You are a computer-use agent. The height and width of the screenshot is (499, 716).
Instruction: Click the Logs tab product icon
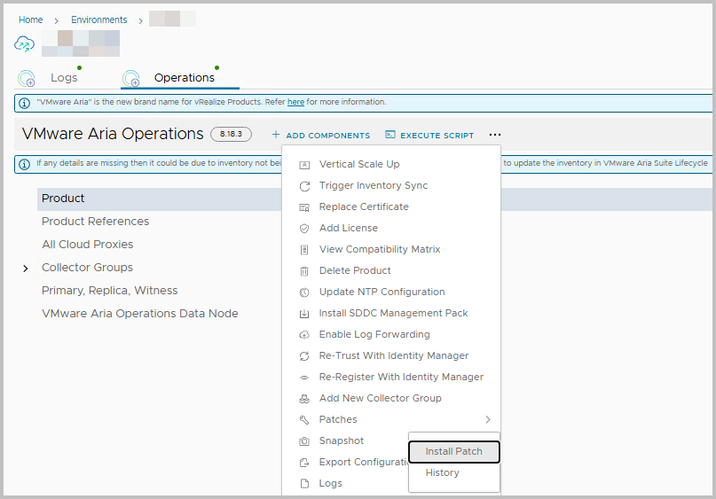click(27, 79)
